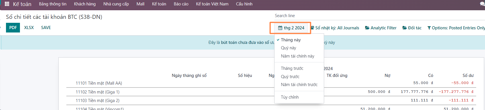Open the Bảng thông tin menu

[53, 4]
